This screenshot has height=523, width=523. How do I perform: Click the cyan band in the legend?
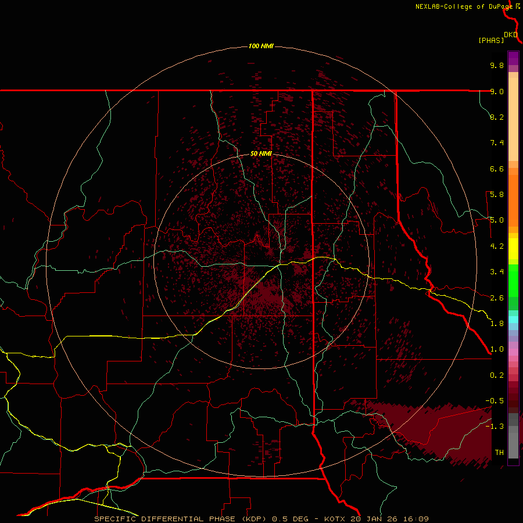[x=513, y=320]
